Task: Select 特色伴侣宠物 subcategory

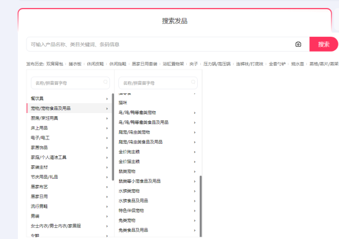Action: [x=157, y=211]
